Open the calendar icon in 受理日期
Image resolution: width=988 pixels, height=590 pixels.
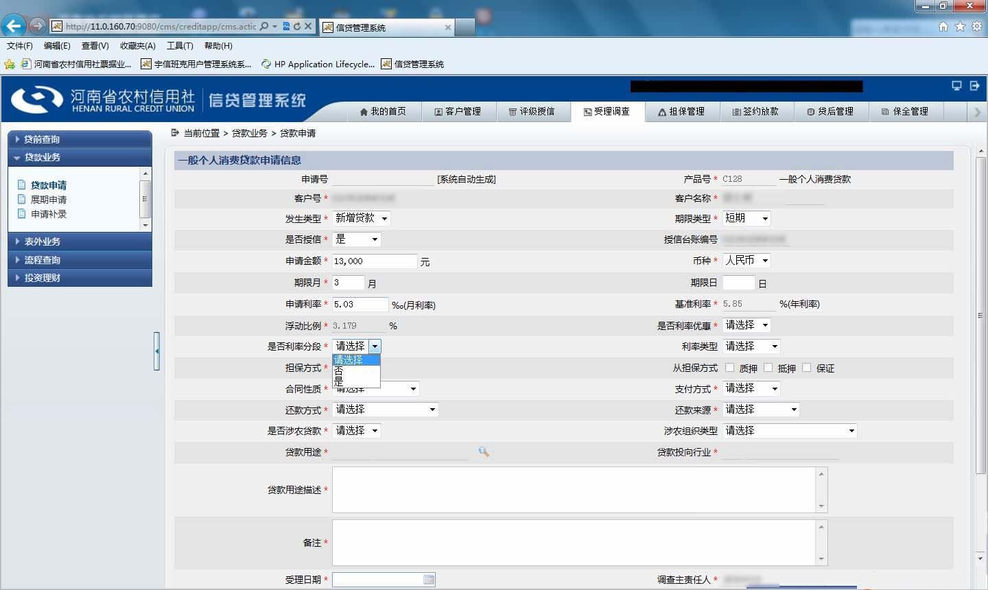pyautogui.click(x=429, y=580)
